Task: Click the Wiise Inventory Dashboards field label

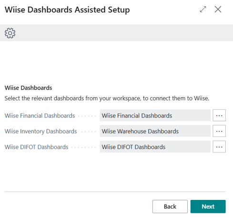Action: 41,131
